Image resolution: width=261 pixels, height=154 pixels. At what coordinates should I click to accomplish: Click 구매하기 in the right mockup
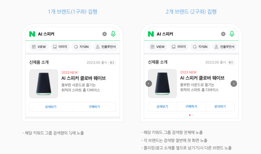191,107
